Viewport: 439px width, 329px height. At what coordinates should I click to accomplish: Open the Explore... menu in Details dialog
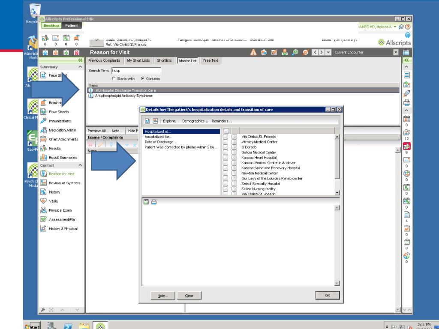(x=171, y=121)
